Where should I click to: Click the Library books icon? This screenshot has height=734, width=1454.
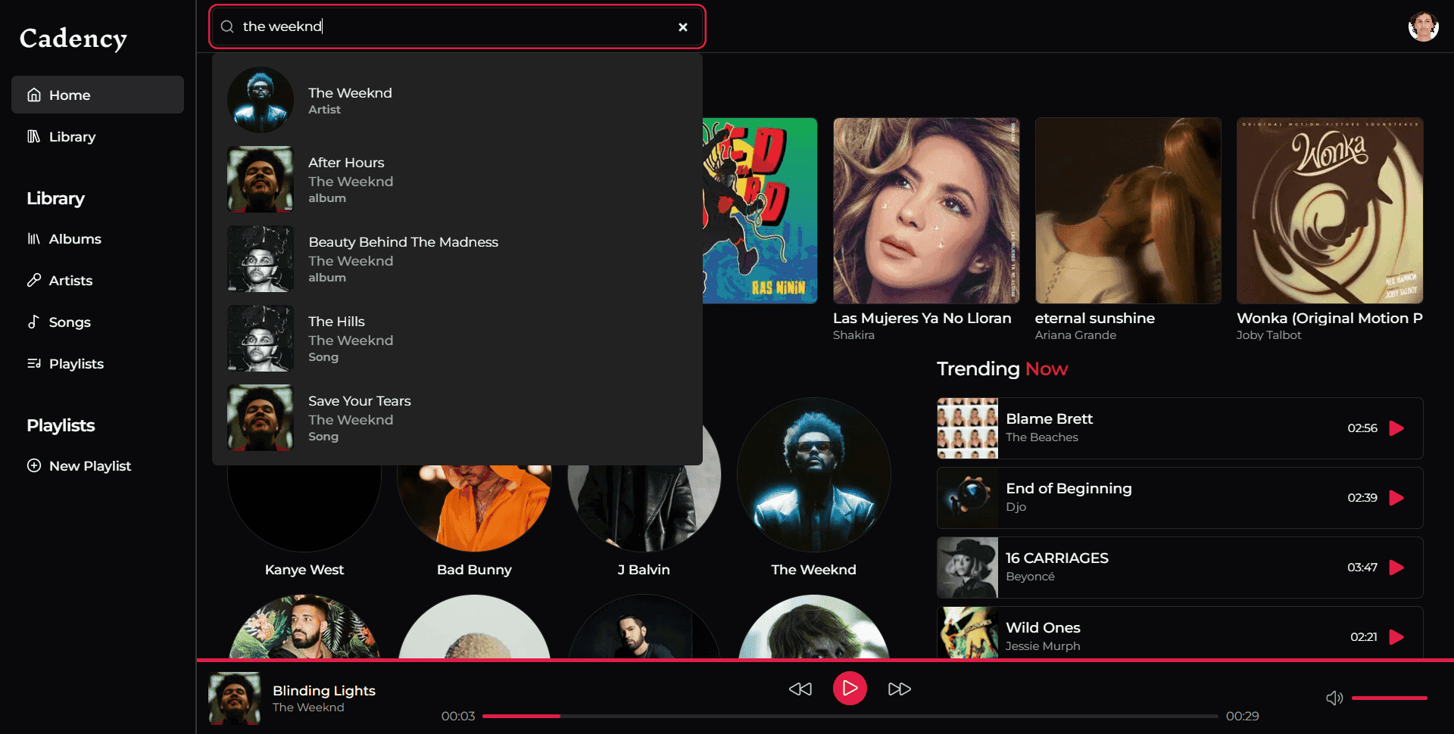[34, 136]
